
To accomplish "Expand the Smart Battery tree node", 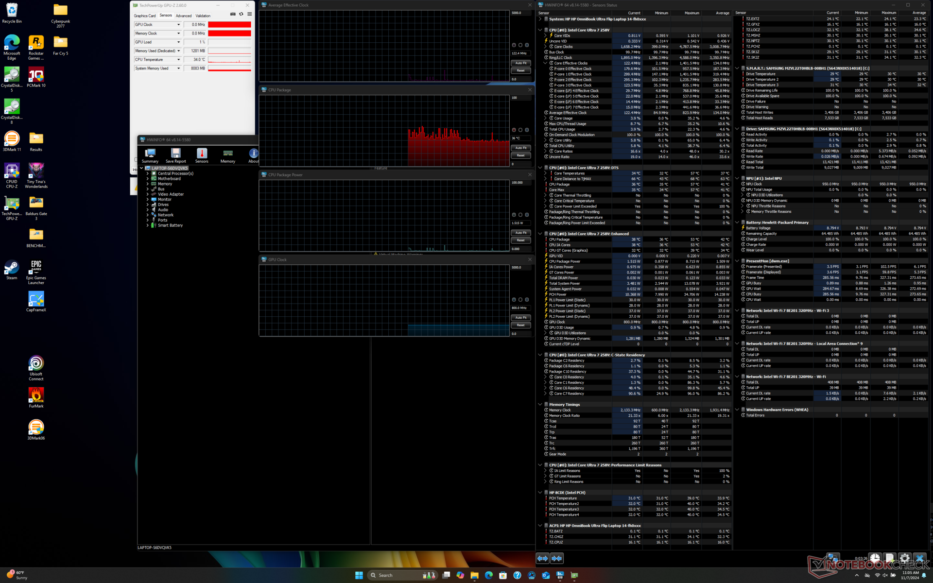I will (x=148, y=225).
